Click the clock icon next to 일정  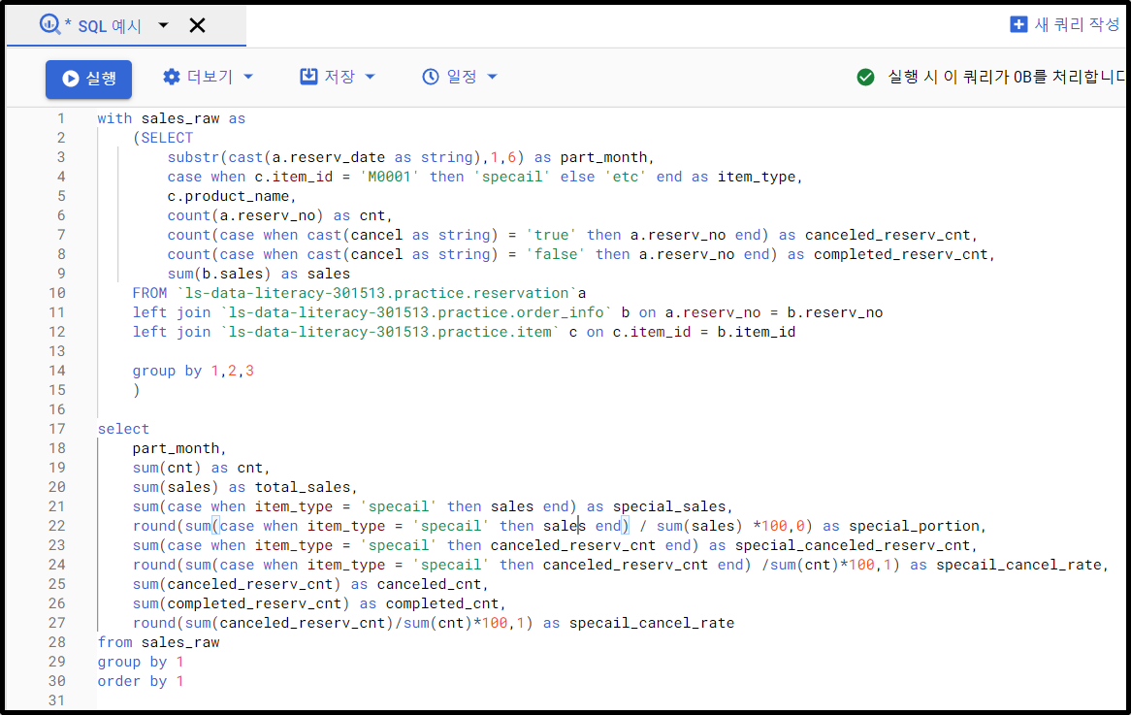pyautogui.click(x=431, y=77)
